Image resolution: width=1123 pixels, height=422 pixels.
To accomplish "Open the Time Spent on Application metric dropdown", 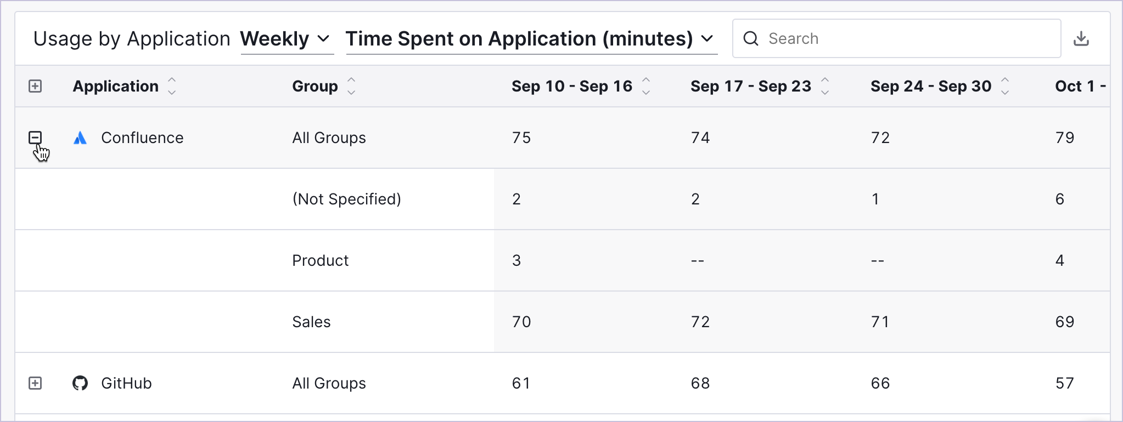I will 531,39.
